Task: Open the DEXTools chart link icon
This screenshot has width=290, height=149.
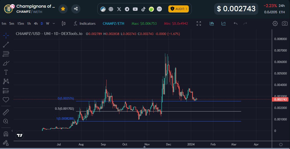Action: pyautogui.click(x=103, y=9)
